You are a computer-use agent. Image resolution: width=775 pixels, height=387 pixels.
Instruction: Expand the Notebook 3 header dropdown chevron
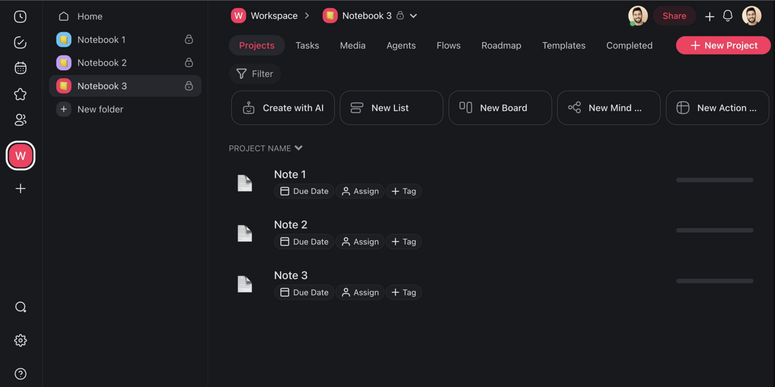[x=413, y=16]
